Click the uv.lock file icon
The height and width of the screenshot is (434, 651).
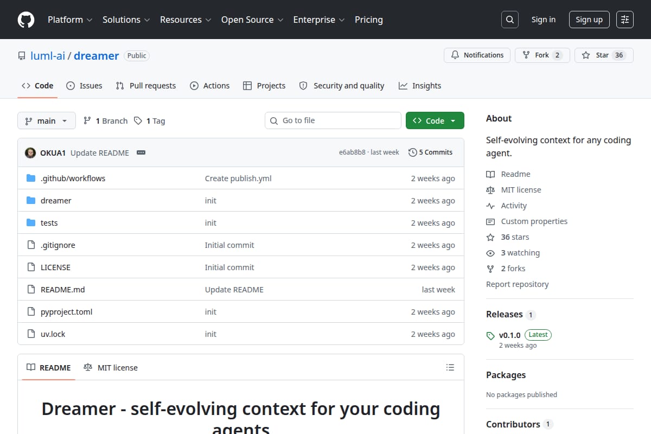click(x=31, y=334)
